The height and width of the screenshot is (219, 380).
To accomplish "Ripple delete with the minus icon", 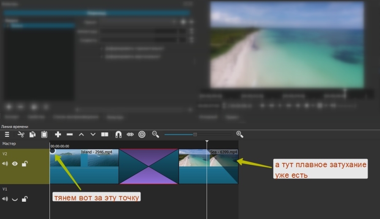I will 70,134.
